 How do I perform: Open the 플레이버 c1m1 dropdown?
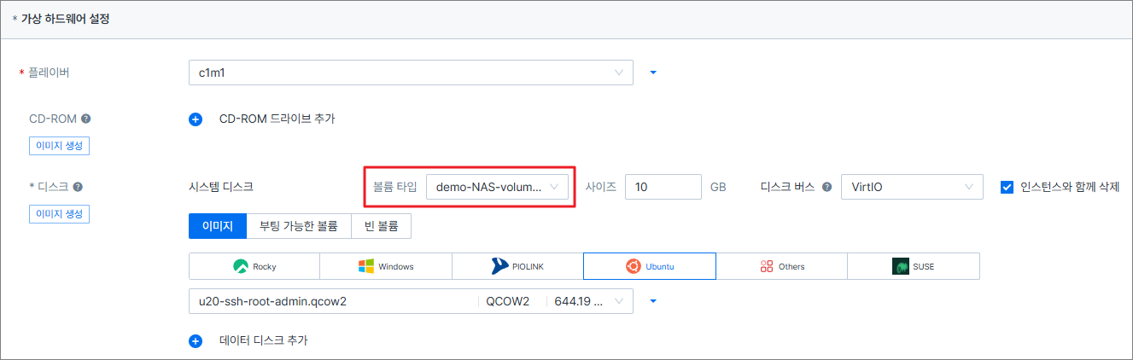click(410, 73)
